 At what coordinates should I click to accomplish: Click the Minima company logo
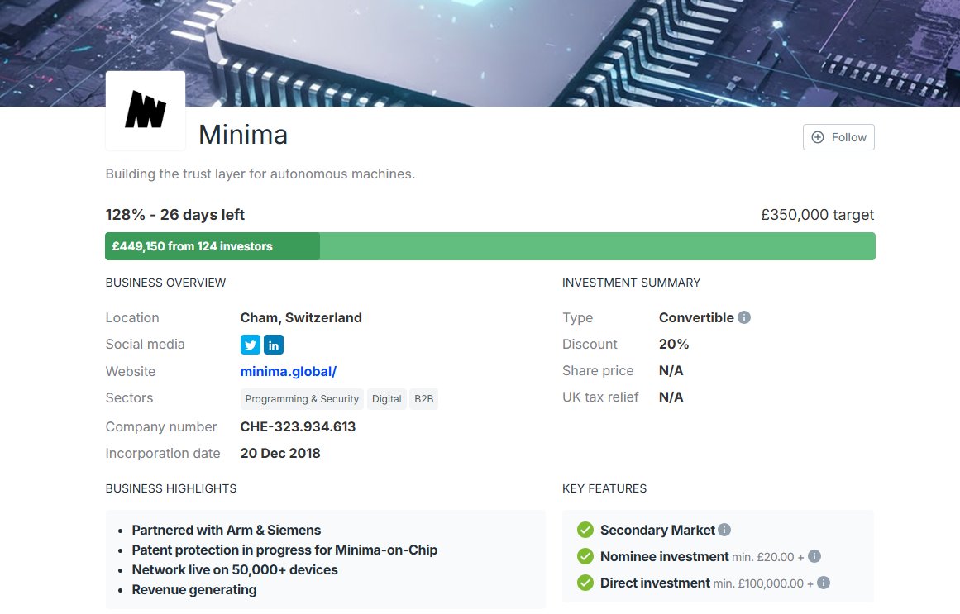pyautogui.click(x=146, y=111)
